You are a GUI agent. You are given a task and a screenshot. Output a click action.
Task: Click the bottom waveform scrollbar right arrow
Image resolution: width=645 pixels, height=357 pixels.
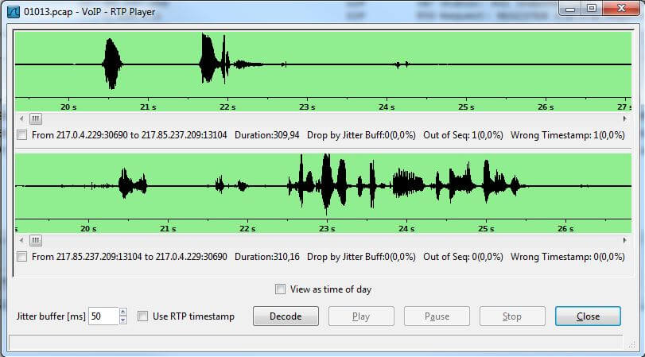[625, 240]
